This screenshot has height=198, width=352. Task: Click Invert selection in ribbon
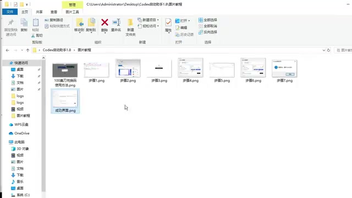208,32
